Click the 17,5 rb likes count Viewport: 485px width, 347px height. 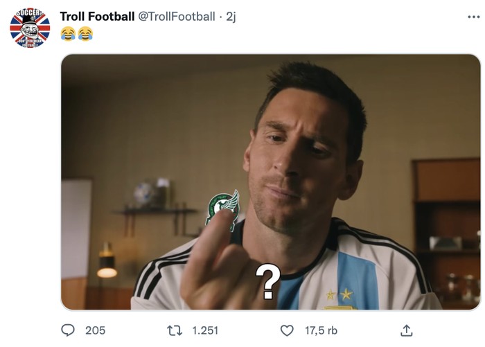point(321,330)
